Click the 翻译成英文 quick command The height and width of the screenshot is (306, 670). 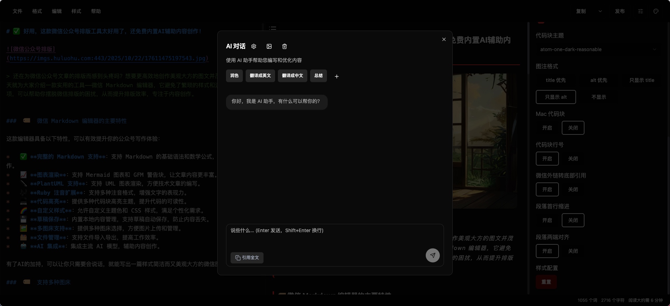260,76
